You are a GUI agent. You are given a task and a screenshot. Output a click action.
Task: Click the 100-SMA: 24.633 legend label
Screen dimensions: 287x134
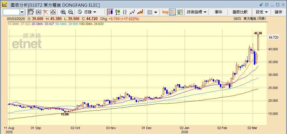[x=91, y=24]
